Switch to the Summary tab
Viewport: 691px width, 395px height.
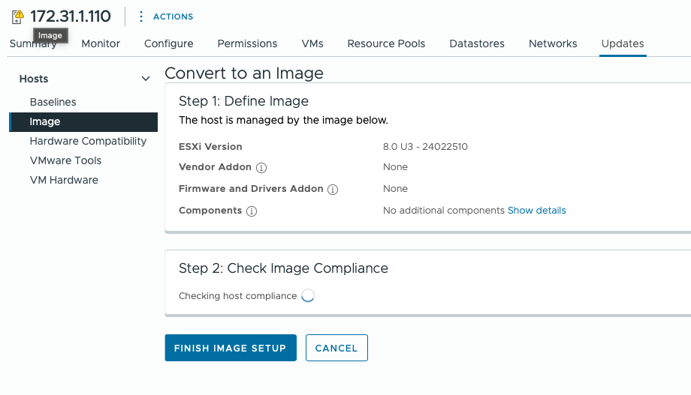coord(33,43)
